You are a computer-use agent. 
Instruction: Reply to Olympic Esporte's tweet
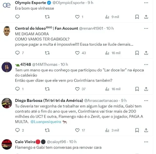pyautogui.click(x=17, y=17)
